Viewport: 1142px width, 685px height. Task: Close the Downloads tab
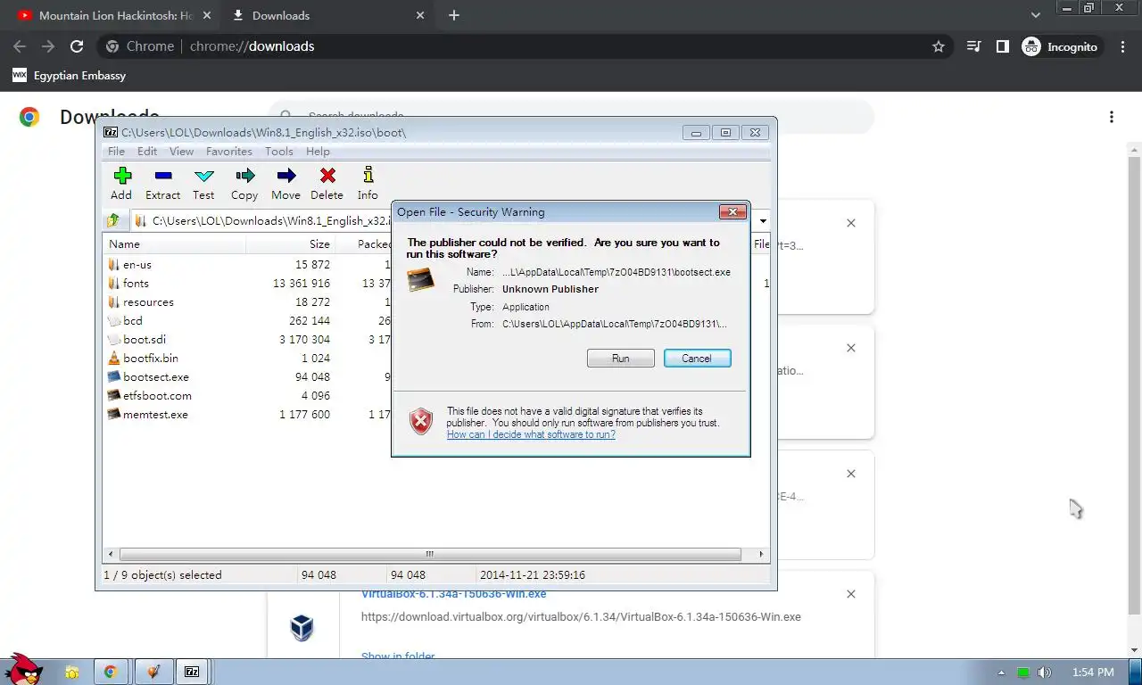tap(421, 15)
